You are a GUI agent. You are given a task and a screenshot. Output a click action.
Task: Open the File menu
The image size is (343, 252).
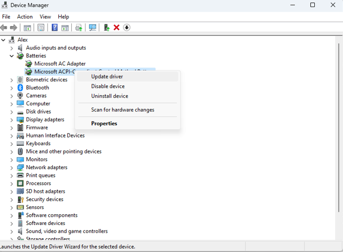6,17
